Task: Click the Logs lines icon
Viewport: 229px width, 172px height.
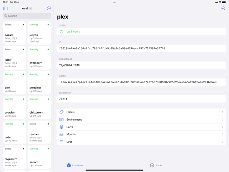Action: point(62,142)
